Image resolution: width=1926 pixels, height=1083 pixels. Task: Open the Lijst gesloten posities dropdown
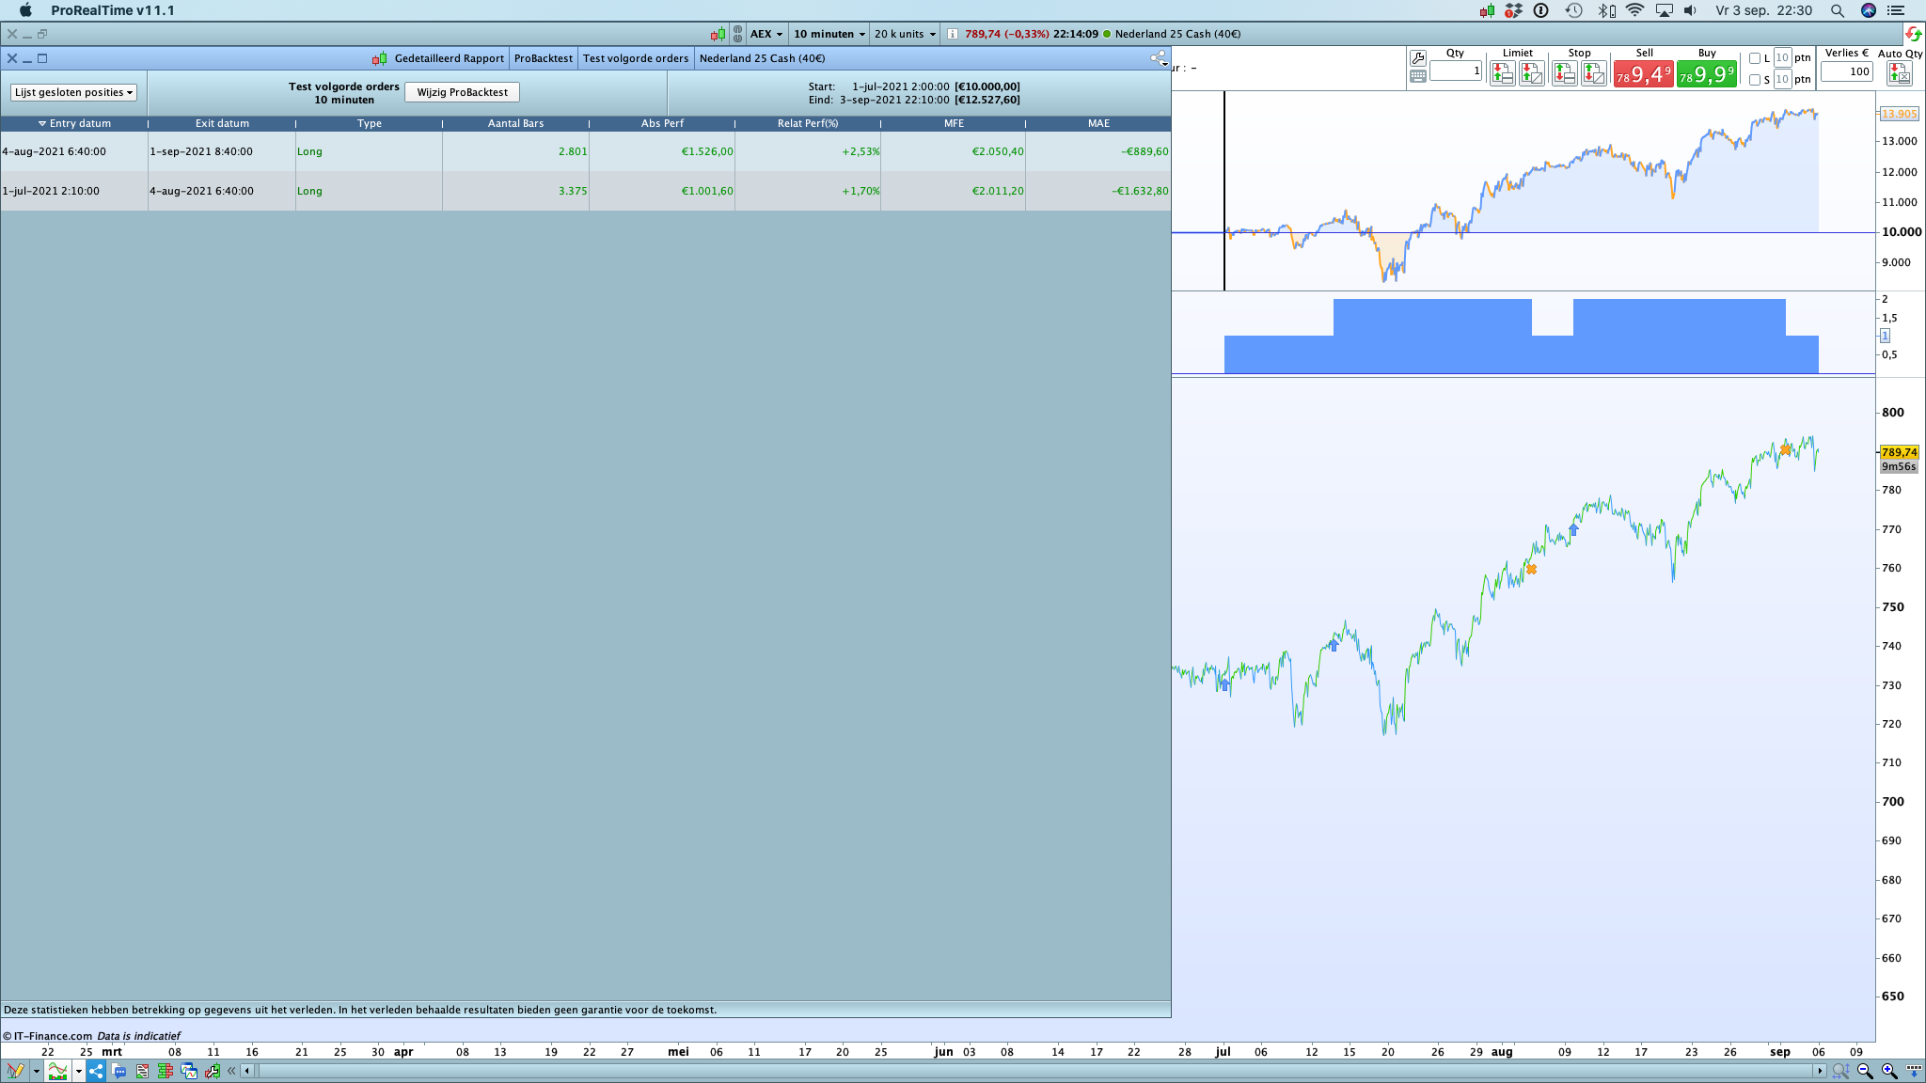pyautogui.click(x=73, y=92)
